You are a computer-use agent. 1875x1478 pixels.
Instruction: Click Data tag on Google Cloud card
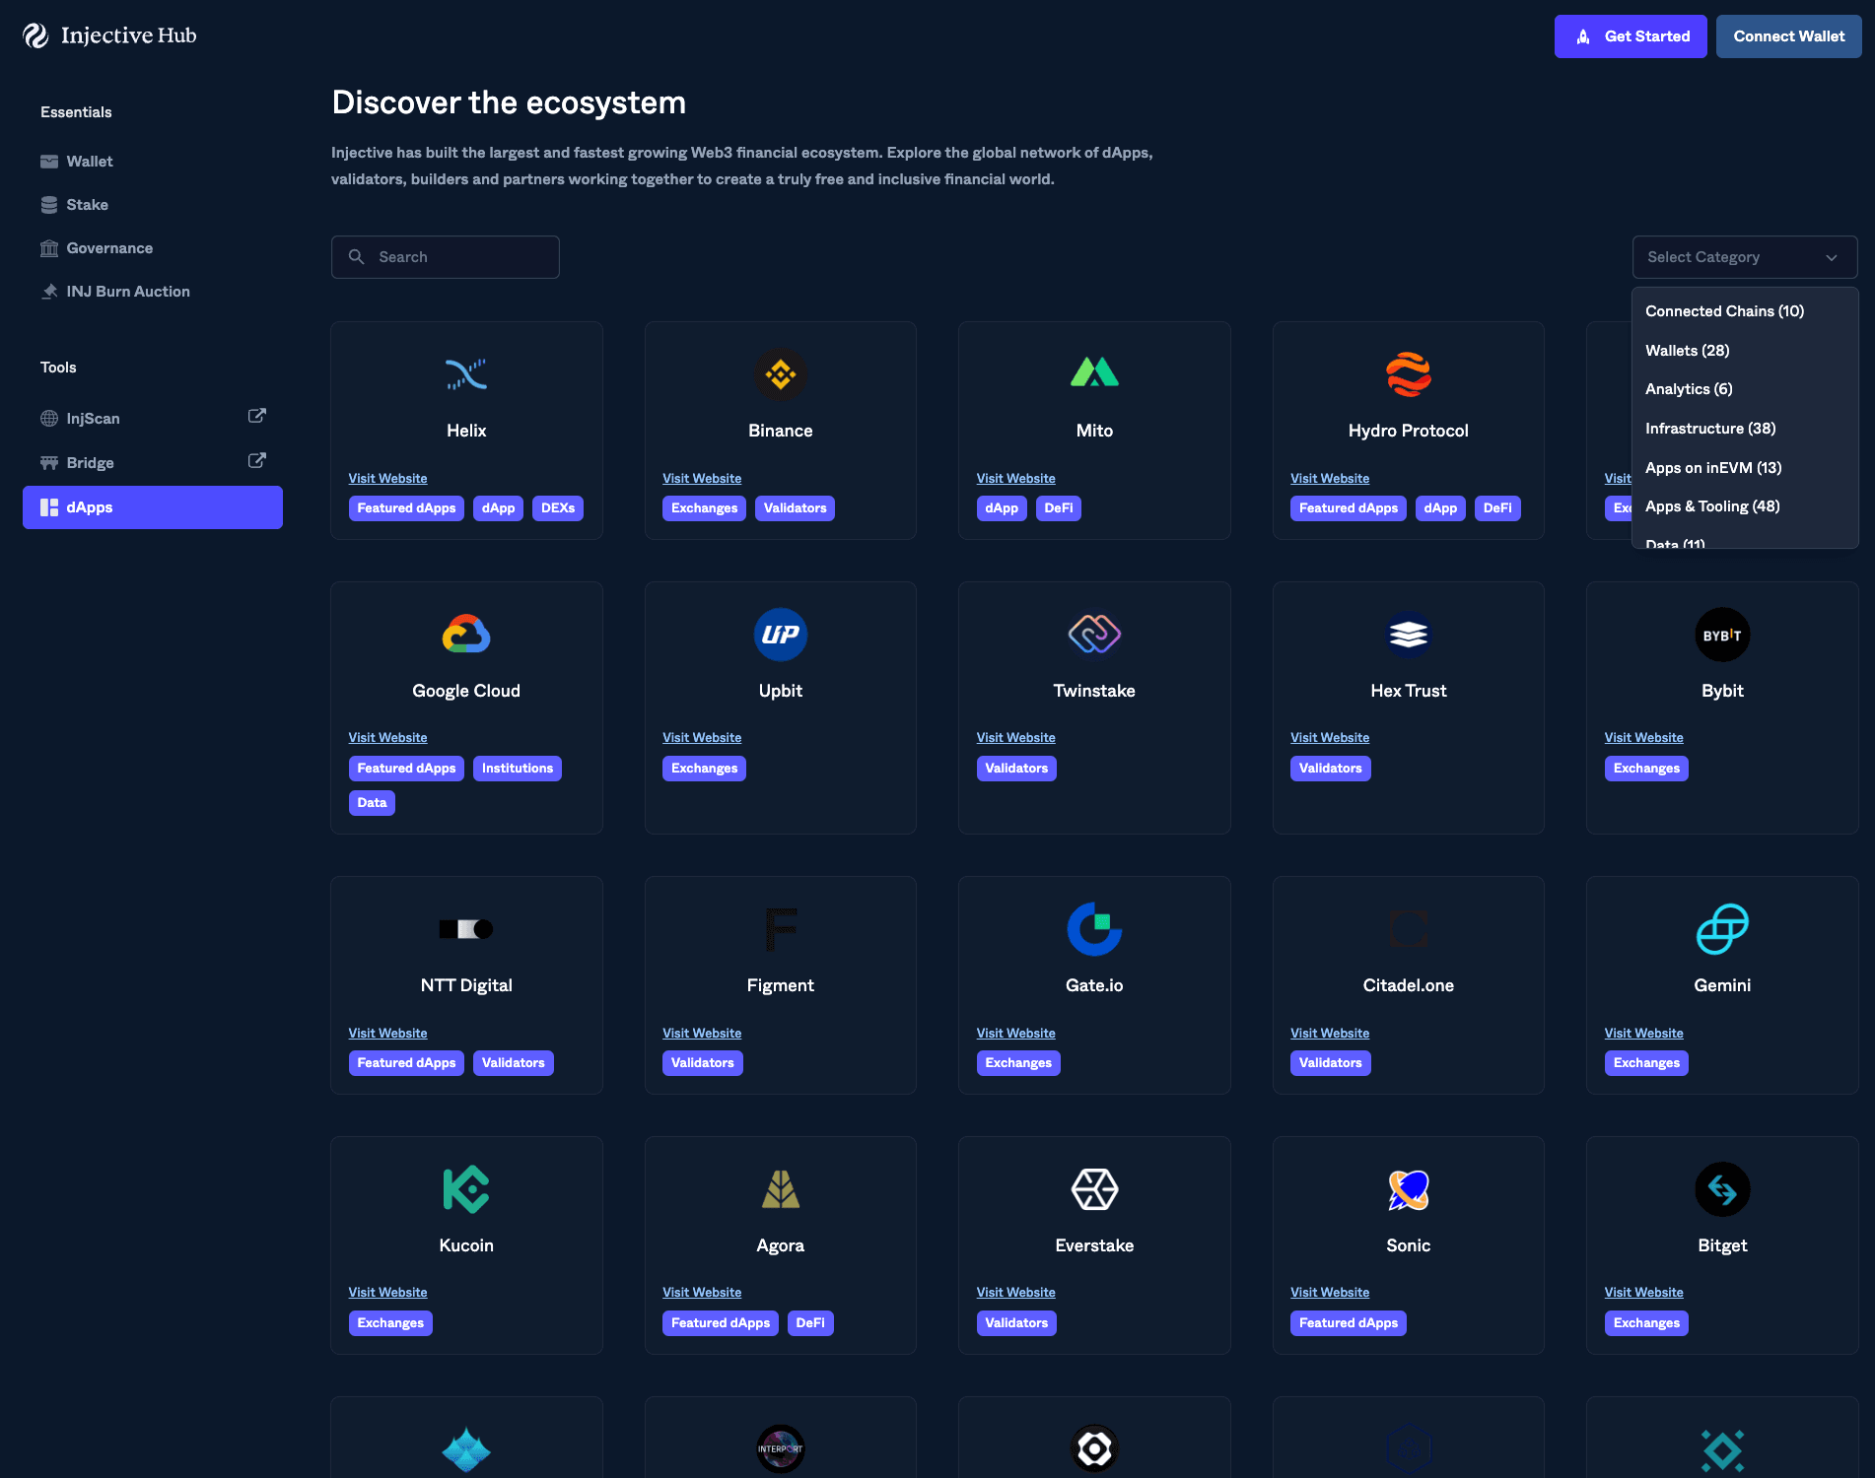pos(372,803)
